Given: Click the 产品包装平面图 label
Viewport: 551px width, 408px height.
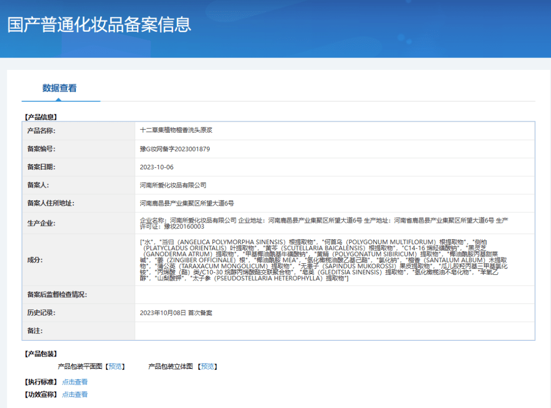Looking at the screenshot, I should (x=80, y=367).
